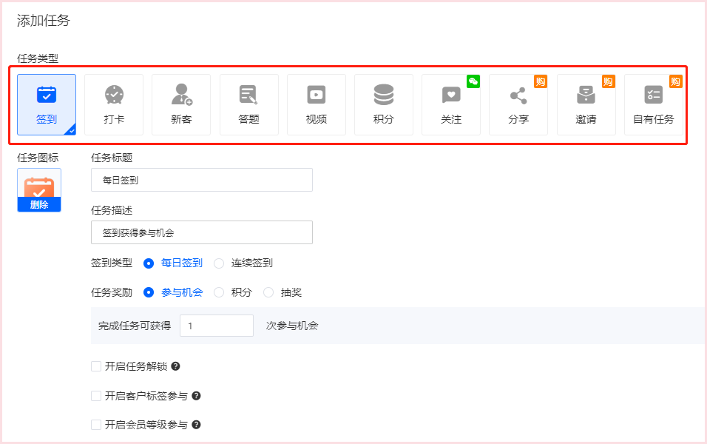Focus the 任务描述 input field
707x444 pixels.
click(x=202, y=232)
